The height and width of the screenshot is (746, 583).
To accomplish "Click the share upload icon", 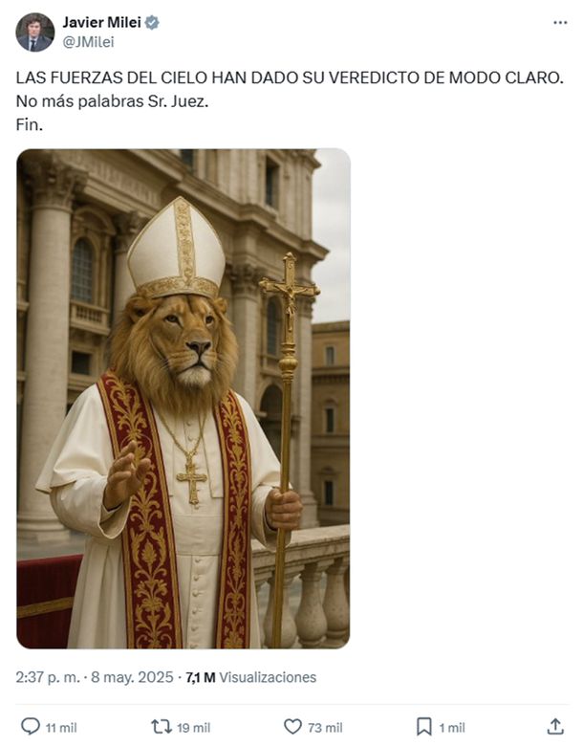I will point(555,727).
